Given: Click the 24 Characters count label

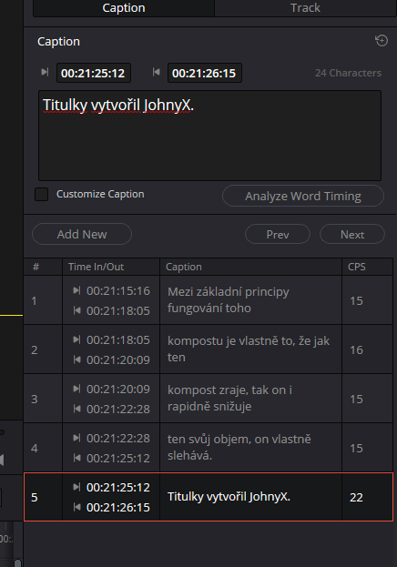Looking at the screenshot, I should click(x=348, y=73).
